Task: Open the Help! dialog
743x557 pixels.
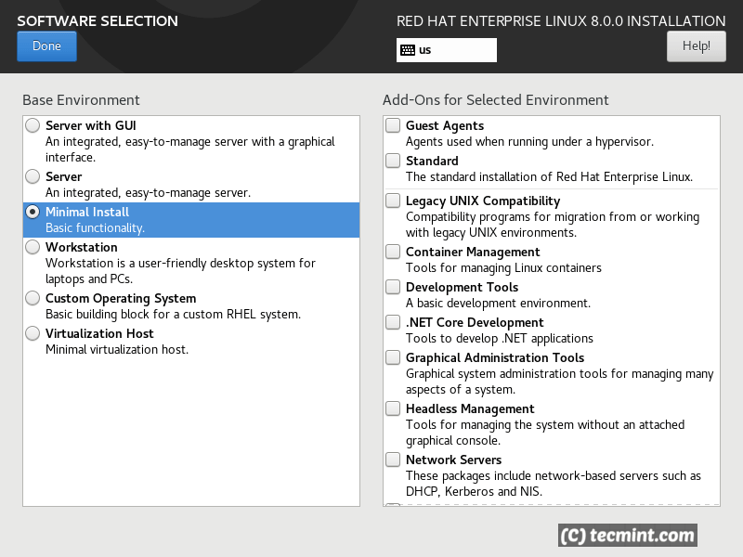Action: (696, 45)
